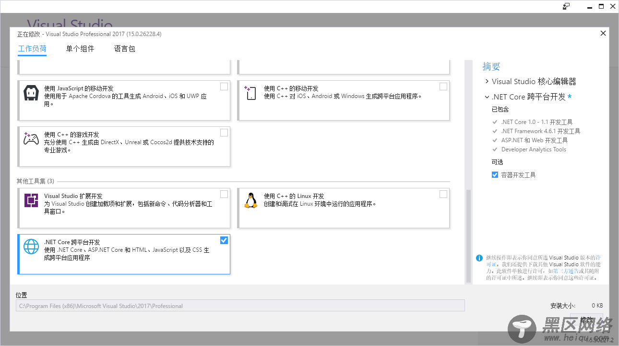Click the Developer Analytics Tools item
This screenshot has height=346, width=619.
(534, 149)
